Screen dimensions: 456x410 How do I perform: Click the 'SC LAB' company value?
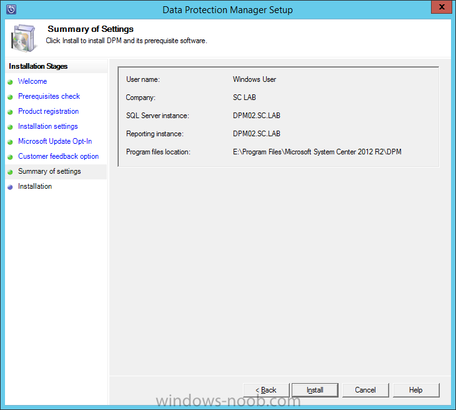(x=244, y=97)
